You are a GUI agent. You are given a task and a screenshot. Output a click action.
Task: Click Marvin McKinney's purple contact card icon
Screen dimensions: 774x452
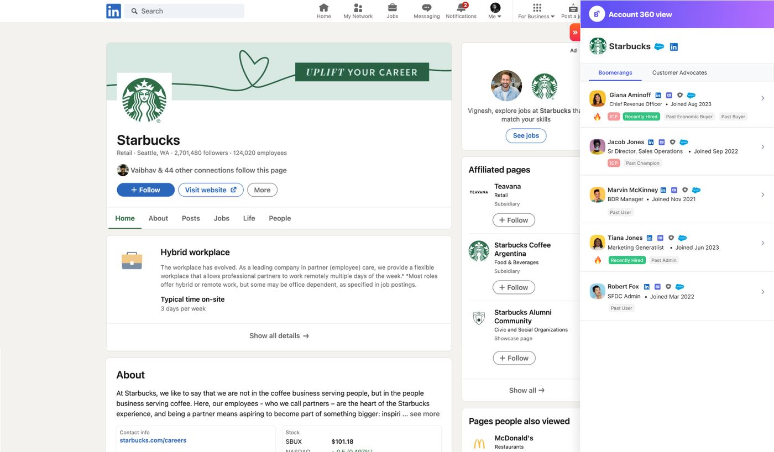[674, 191]
